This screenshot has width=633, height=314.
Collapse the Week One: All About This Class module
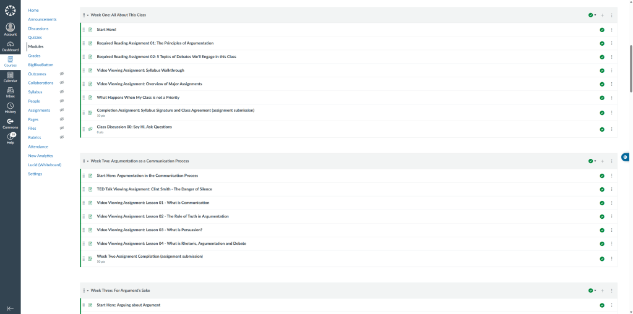(88, 15)
